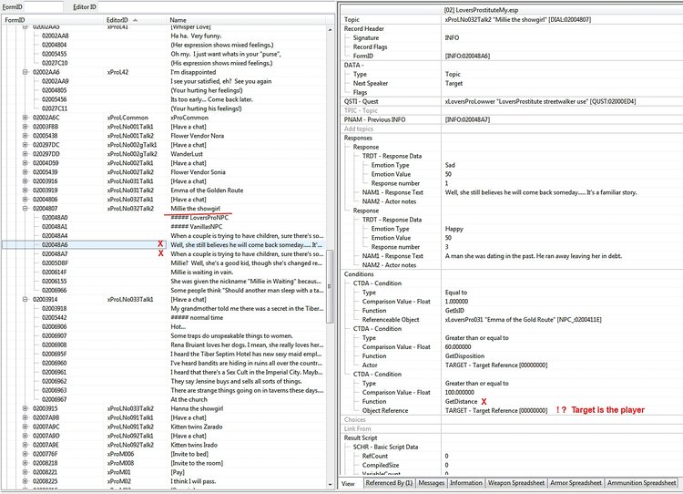This screenshot has width=683, height=494.
Task: Click the GetDisposition function value
Action: pos(464,356)
